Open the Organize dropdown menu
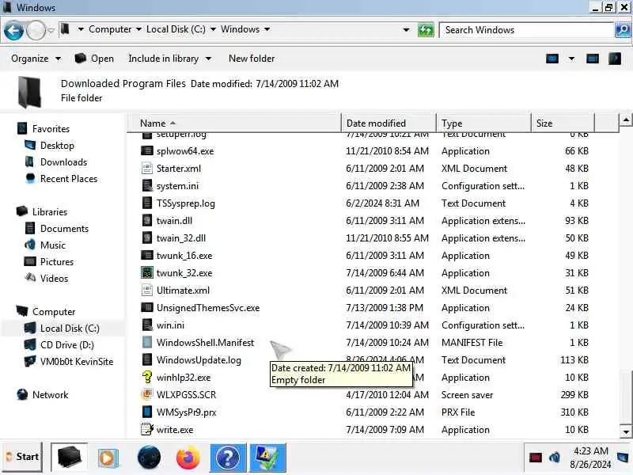 click(36, 59)
